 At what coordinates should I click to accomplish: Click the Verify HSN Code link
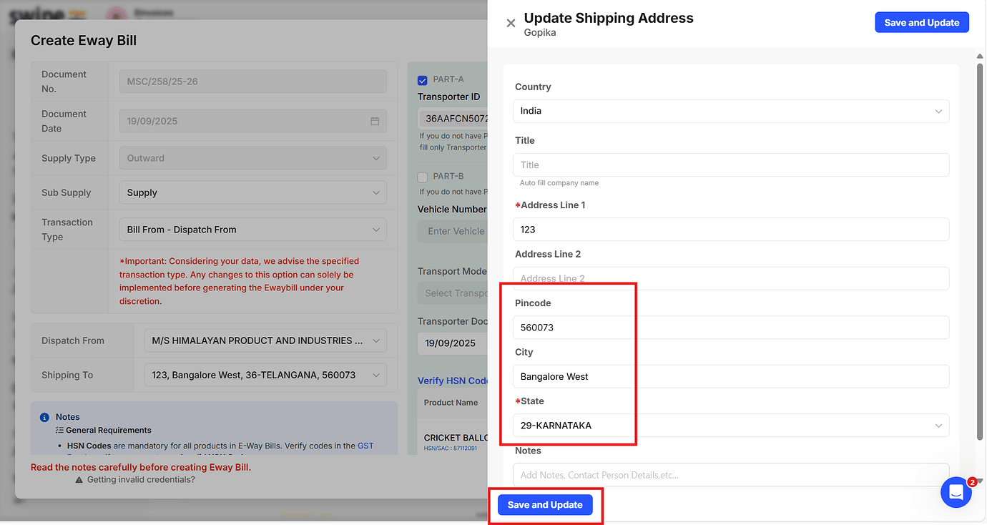(453, 380)
